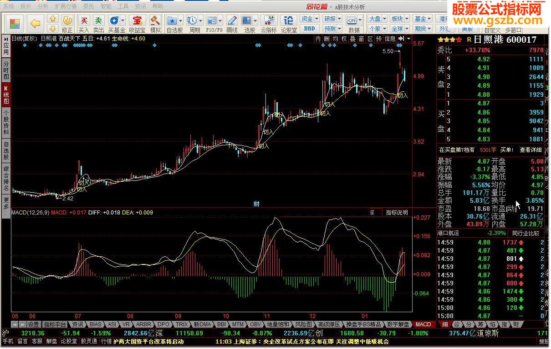Select the 分时图 side tab
This screenshot has width=551, height=349.
click(x=6, y=70)
